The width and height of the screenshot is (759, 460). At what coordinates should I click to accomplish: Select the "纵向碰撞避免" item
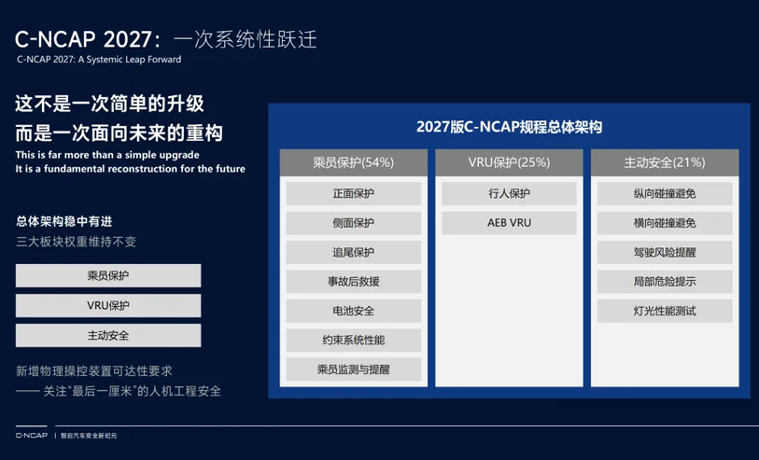coord(665,193)
